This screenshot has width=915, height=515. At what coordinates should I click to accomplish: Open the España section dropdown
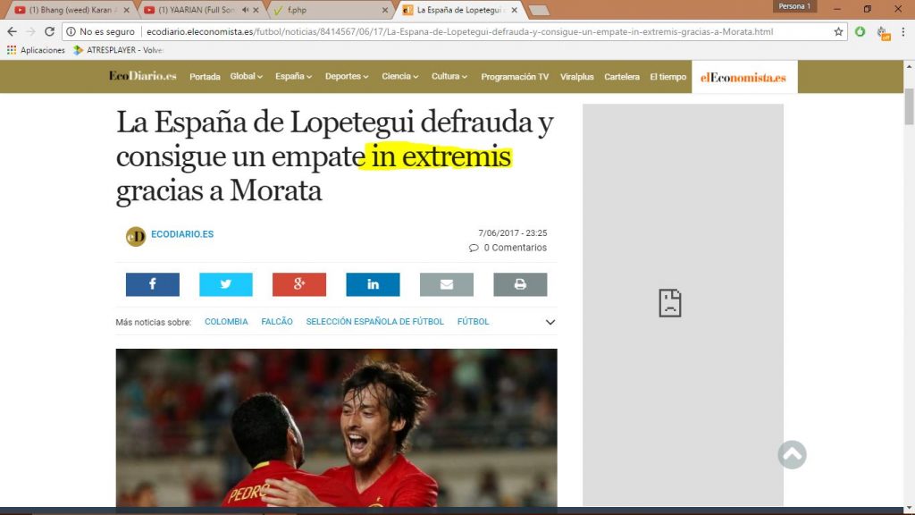(292, 77)
